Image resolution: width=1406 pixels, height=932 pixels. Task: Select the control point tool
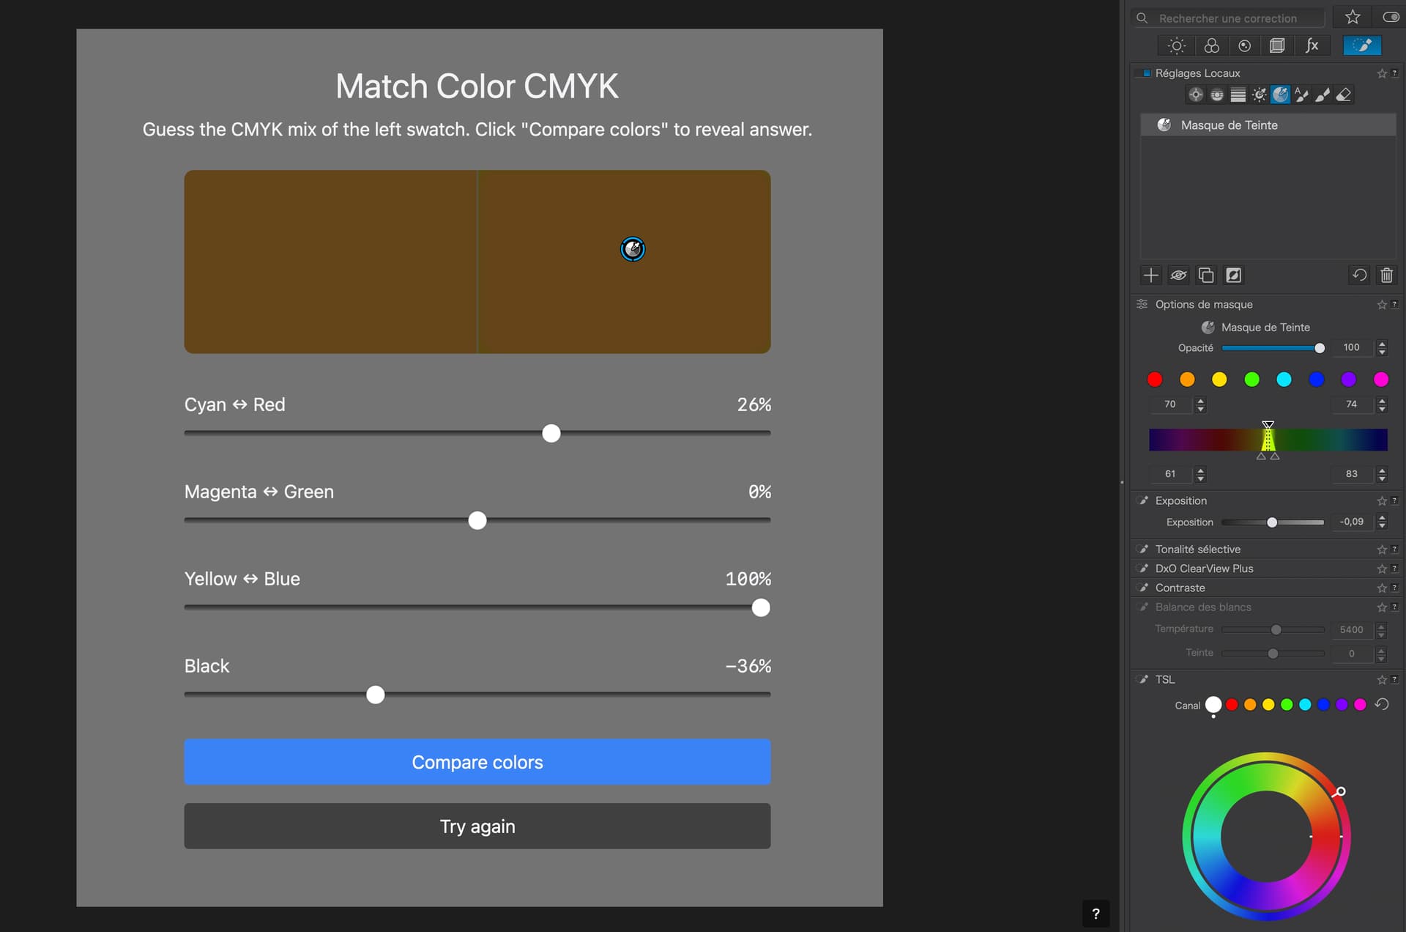(x=1196, y=95)
